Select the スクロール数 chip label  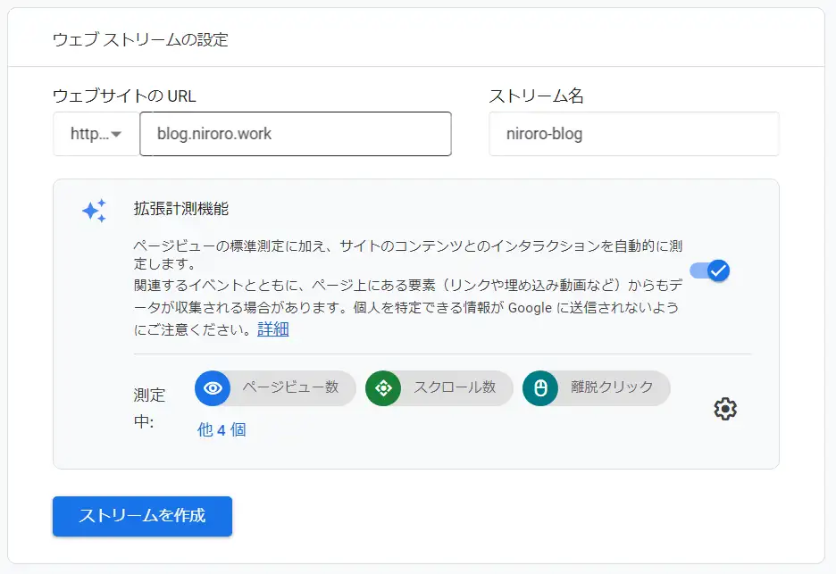pyautogui.click(x=454, y=387)
